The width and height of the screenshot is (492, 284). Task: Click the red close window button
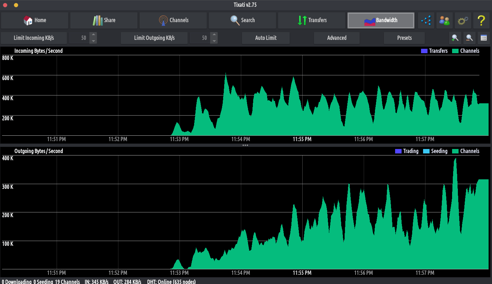[x=5, y=5]
